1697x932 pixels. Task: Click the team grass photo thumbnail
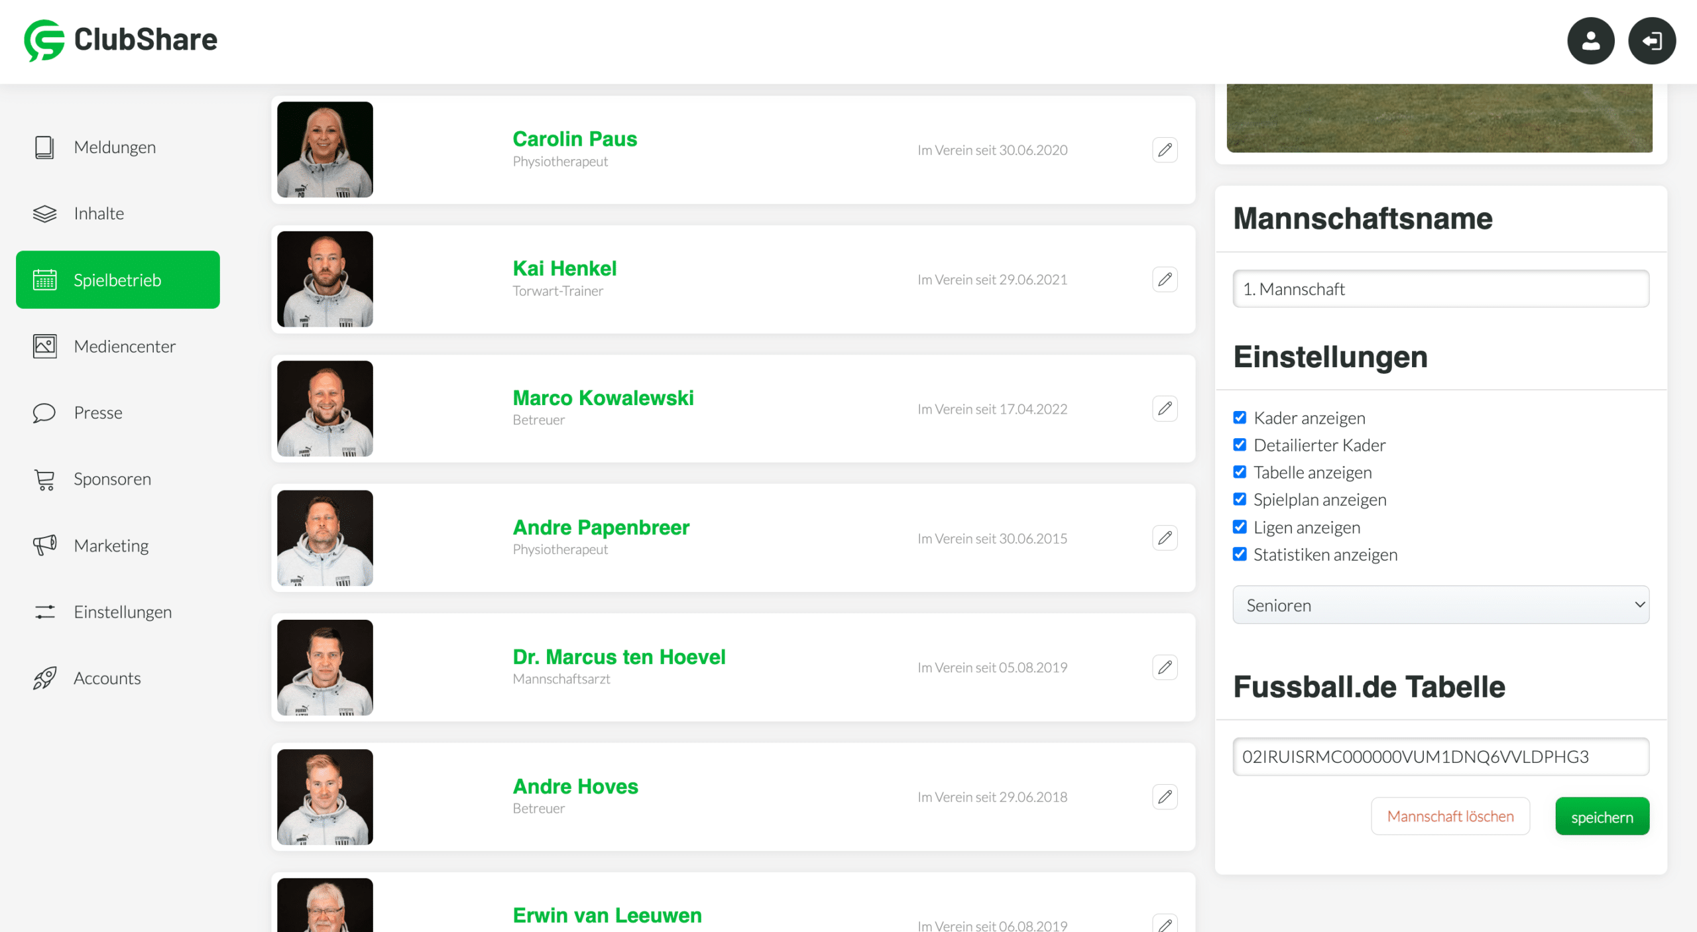pyautogui.click(x=1439, y=118)
